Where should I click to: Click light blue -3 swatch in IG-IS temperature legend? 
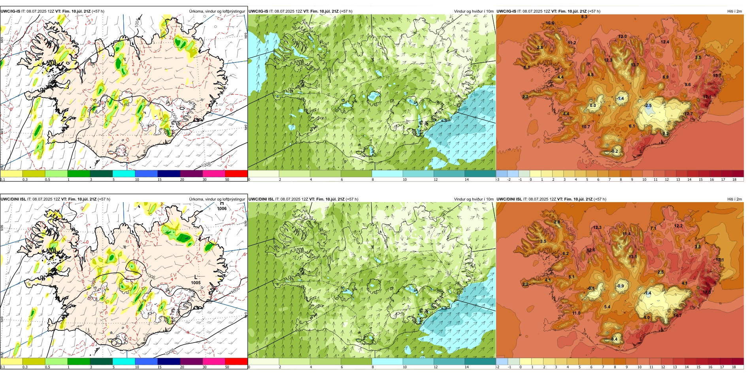pos(502,173)
